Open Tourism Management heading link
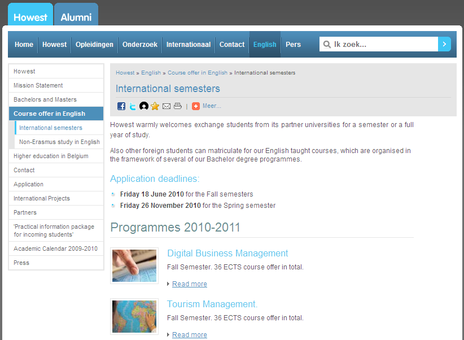This screenshot has height=340, width=464. point(212,304)
